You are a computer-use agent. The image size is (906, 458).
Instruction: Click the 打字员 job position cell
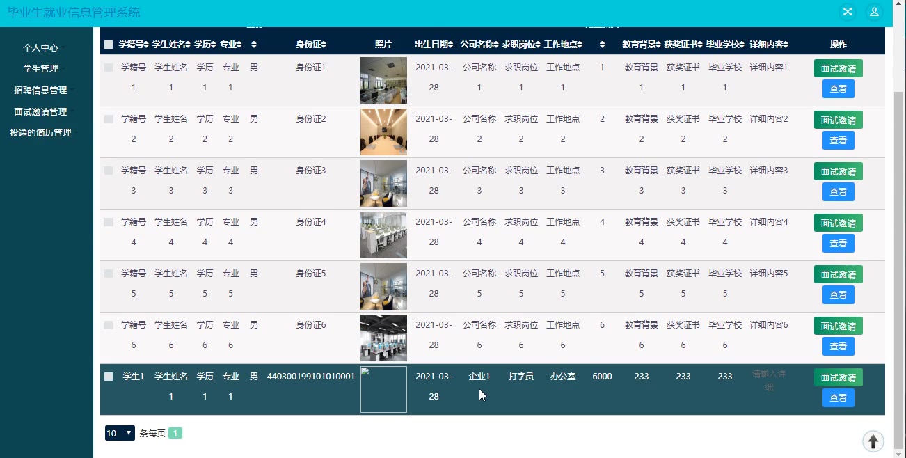pos(521,377)
